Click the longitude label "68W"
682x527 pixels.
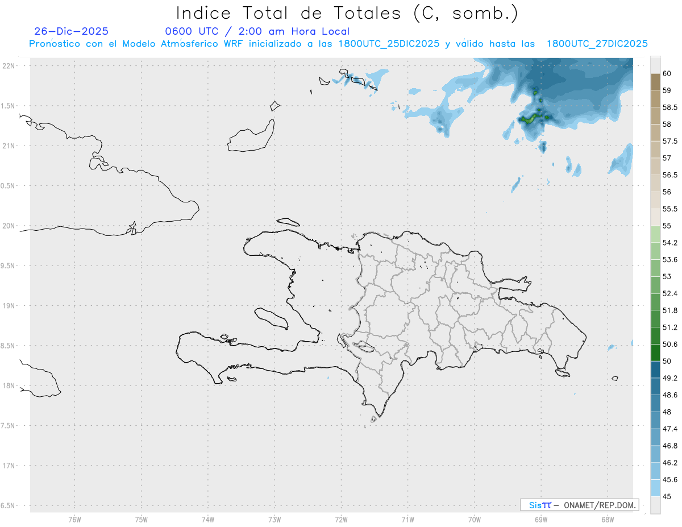click(x=607, y=519)
